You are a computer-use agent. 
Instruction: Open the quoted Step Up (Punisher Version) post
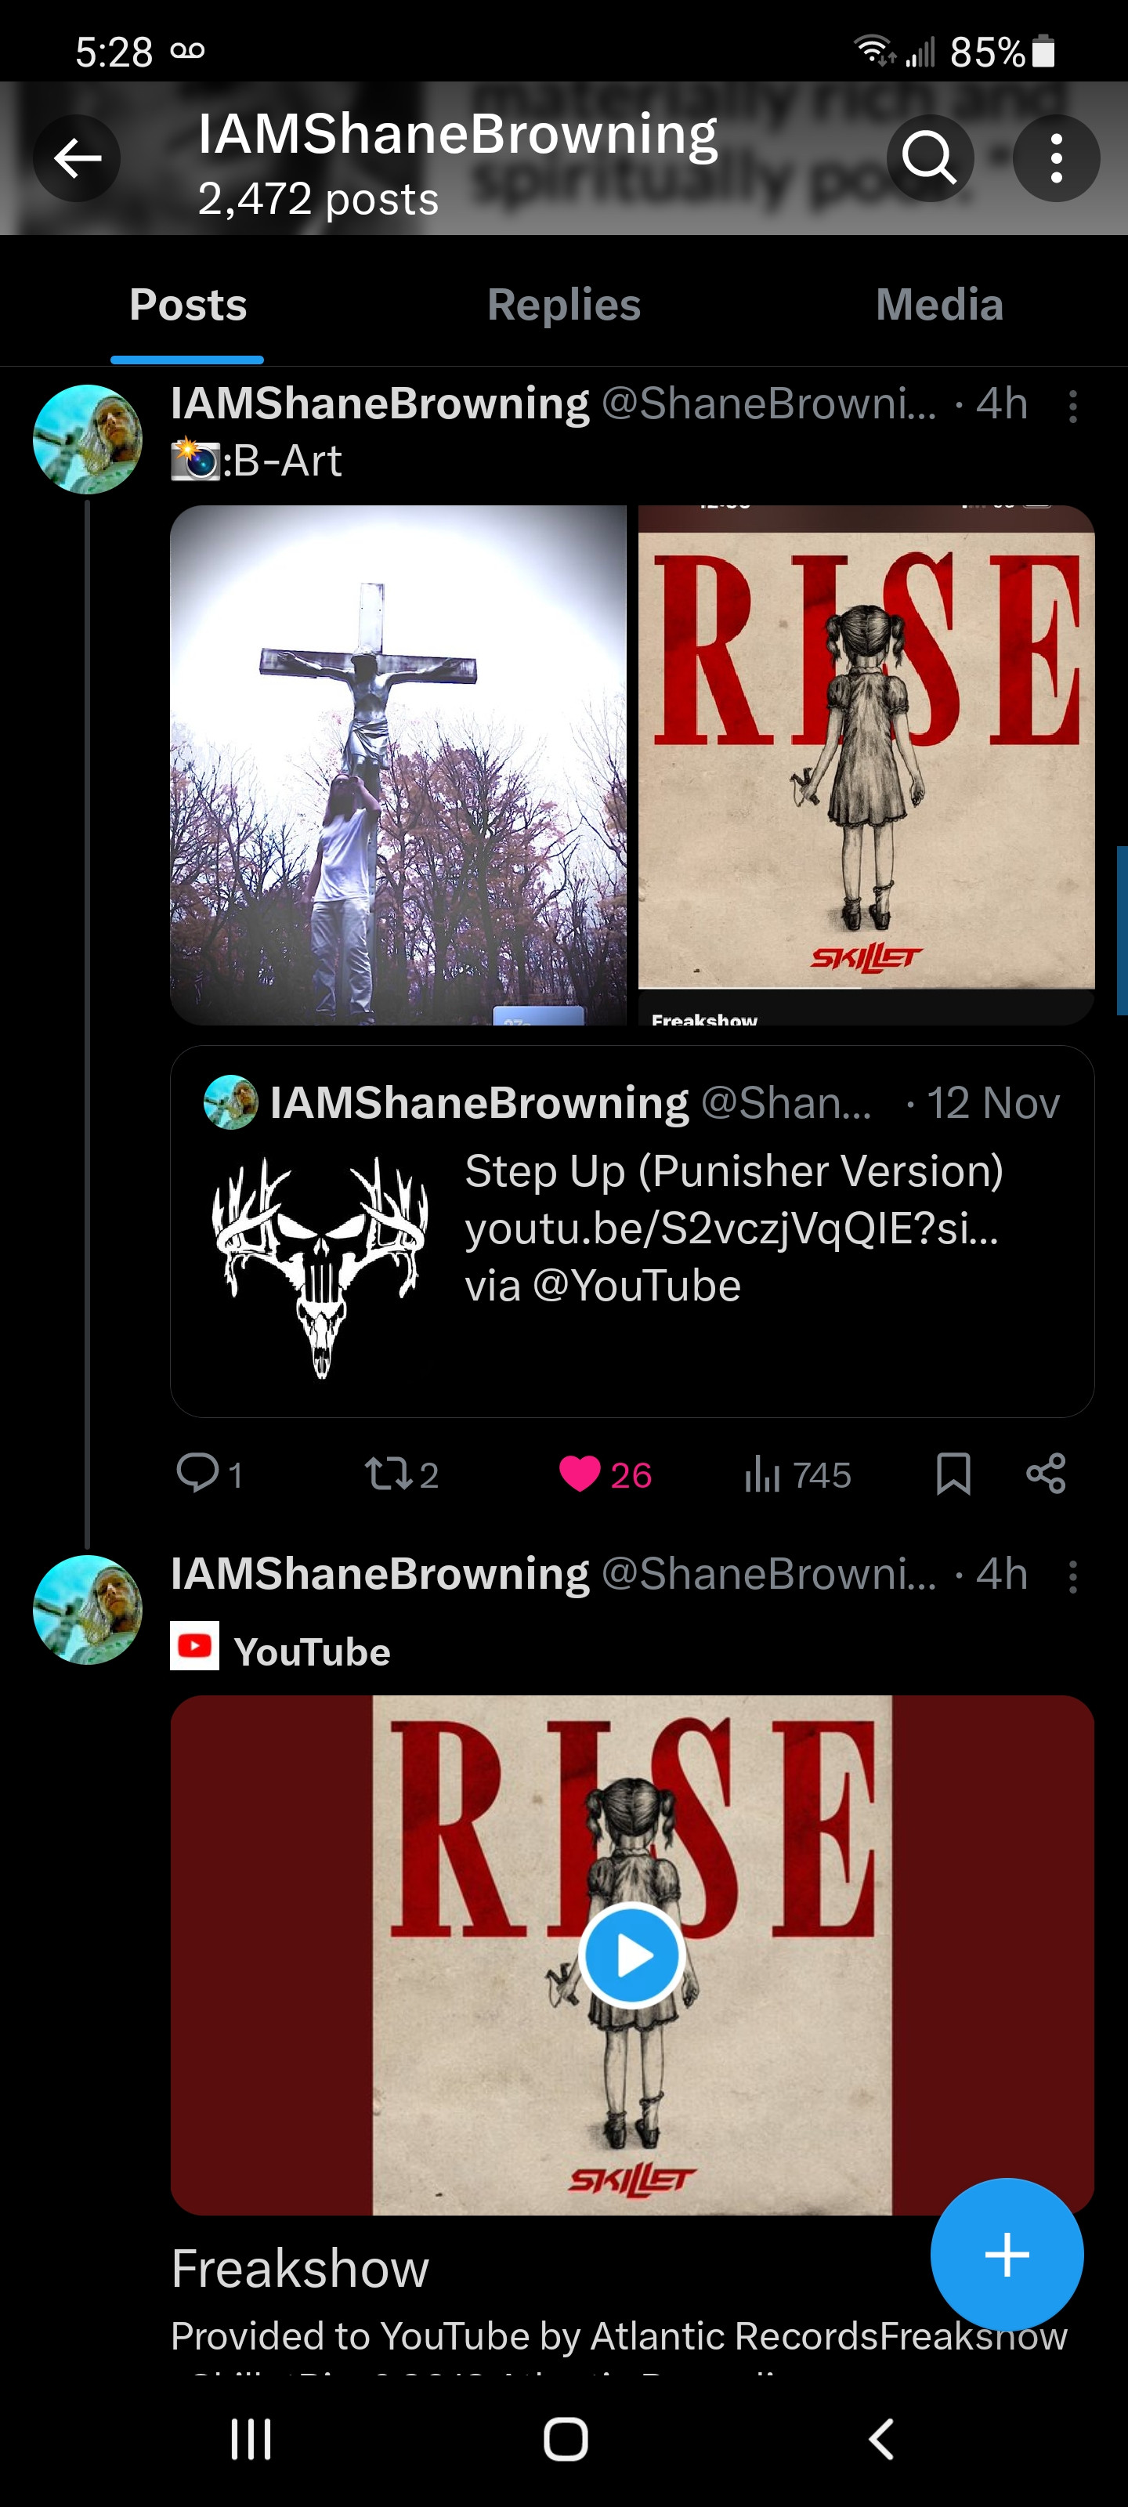[x=633, y=1231]
